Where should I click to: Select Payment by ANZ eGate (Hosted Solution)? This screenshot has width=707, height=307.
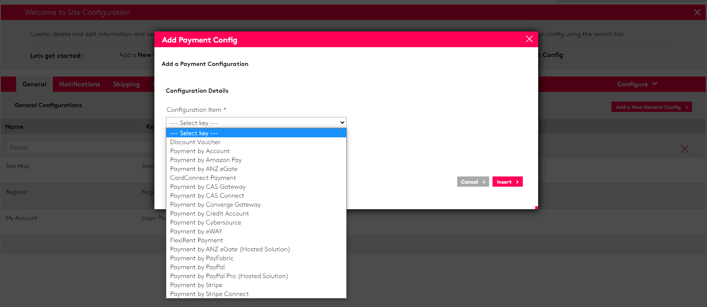pos(256,249)
